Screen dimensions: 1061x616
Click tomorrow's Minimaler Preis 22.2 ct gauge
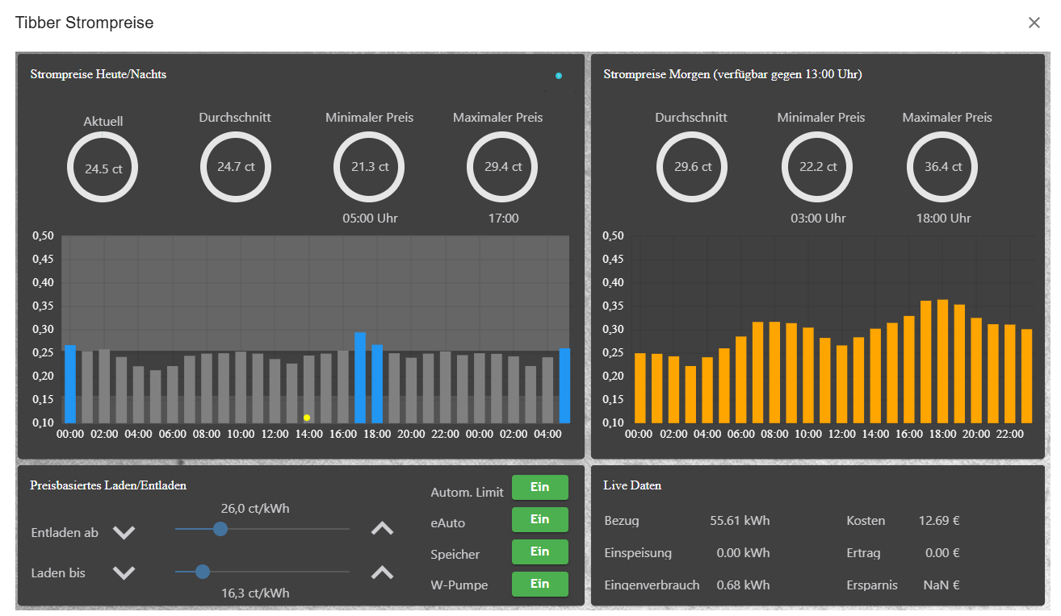click(x=817, y=166)
